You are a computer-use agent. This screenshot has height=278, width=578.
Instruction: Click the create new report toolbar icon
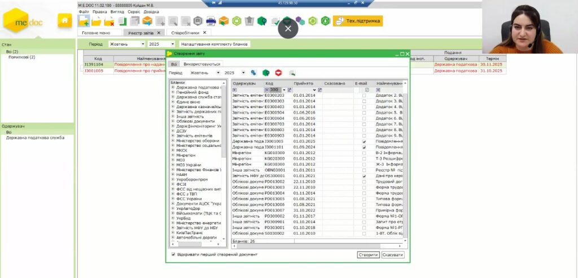pyautogui.click(x=84, y=21)
